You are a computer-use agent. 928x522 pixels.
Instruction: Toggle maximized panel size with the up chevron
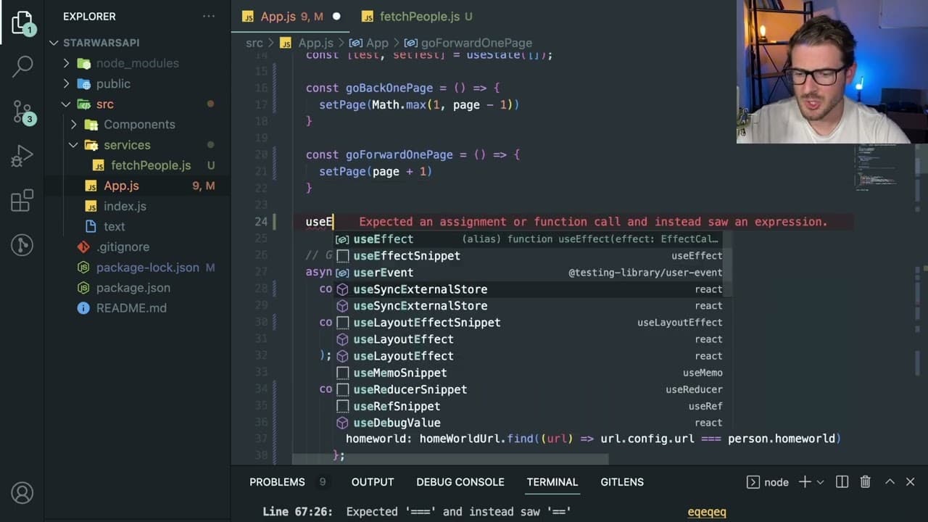point(890,482)
